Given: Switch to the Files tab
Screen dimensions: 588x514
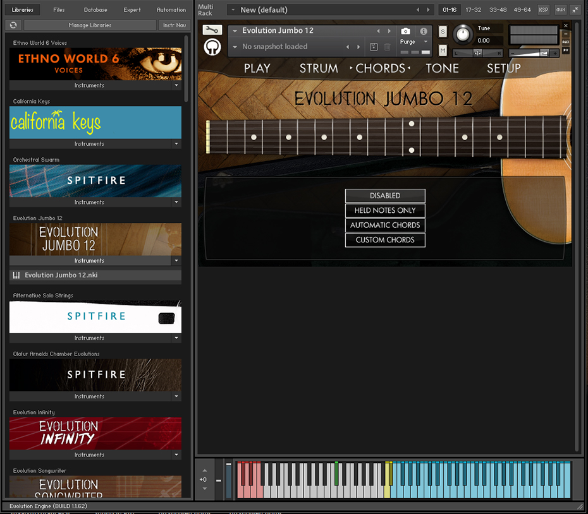Looking at the screenshot, I should [59, 9].
